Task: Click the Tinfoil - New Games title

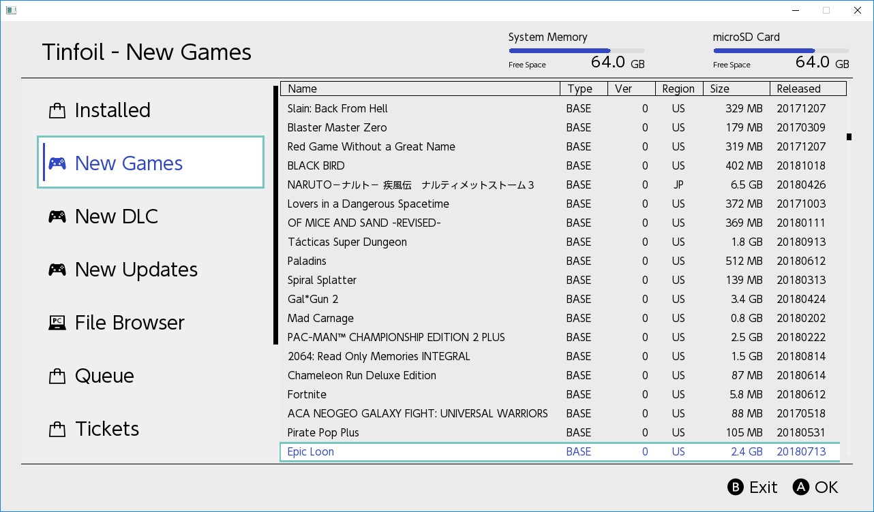Action: point(147,52)
